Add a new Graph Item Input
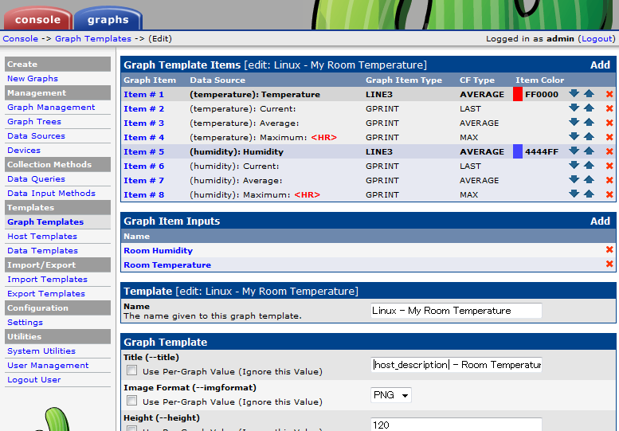 600,221
